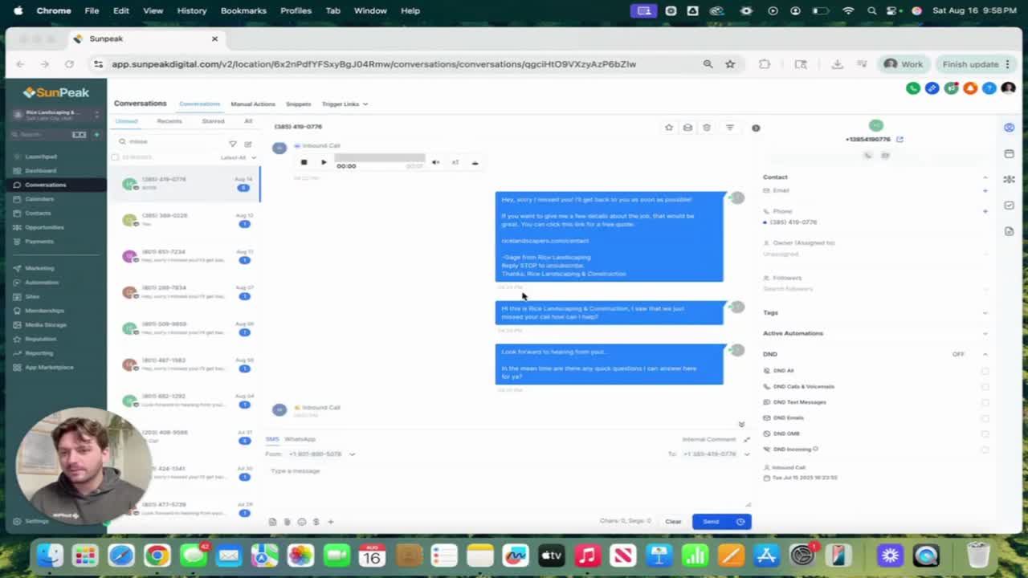Open the From number dropdown
The height and width of the screenshot is (578, 1028).
[x=322, y=454]
